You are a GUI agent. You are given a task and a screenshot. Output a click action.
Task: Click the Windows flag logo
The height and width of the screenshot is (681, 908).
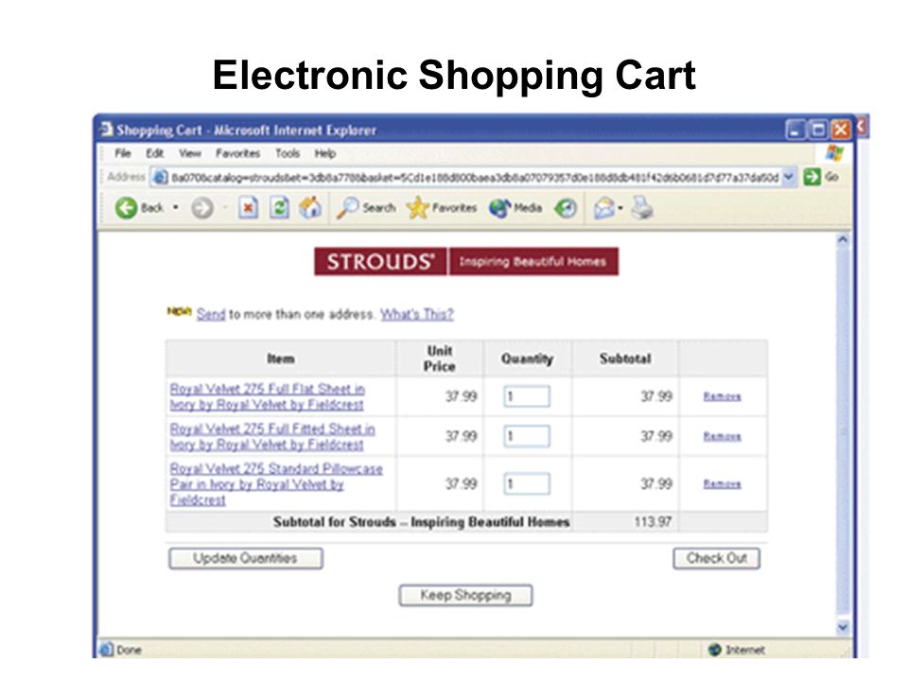pos(834,153)
